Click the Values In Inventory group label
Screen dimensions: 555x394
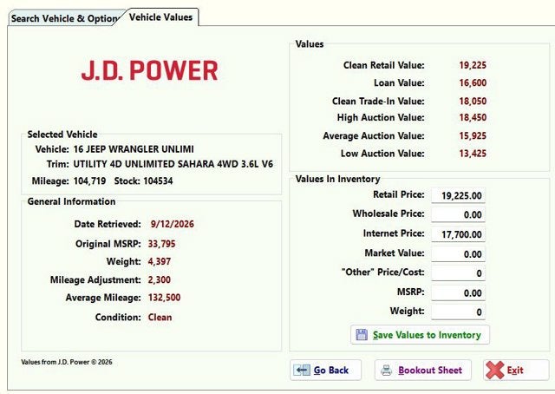click(x=337, y=180)
